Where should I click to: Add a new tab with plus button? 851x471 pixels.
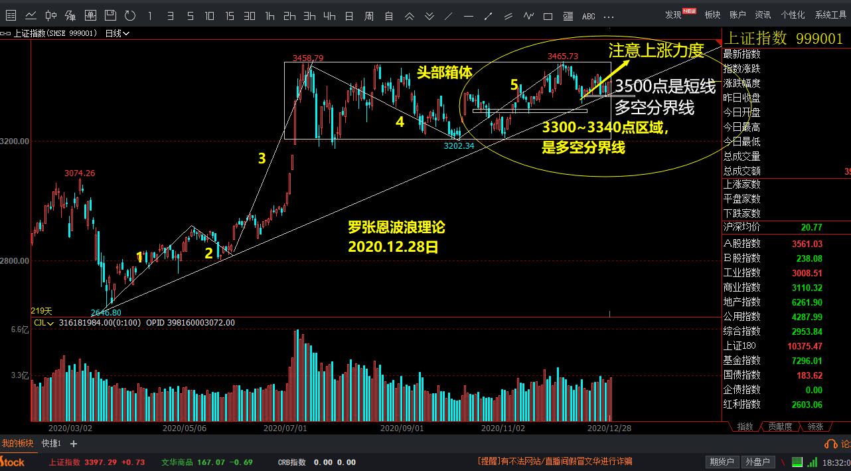point(73,444)
